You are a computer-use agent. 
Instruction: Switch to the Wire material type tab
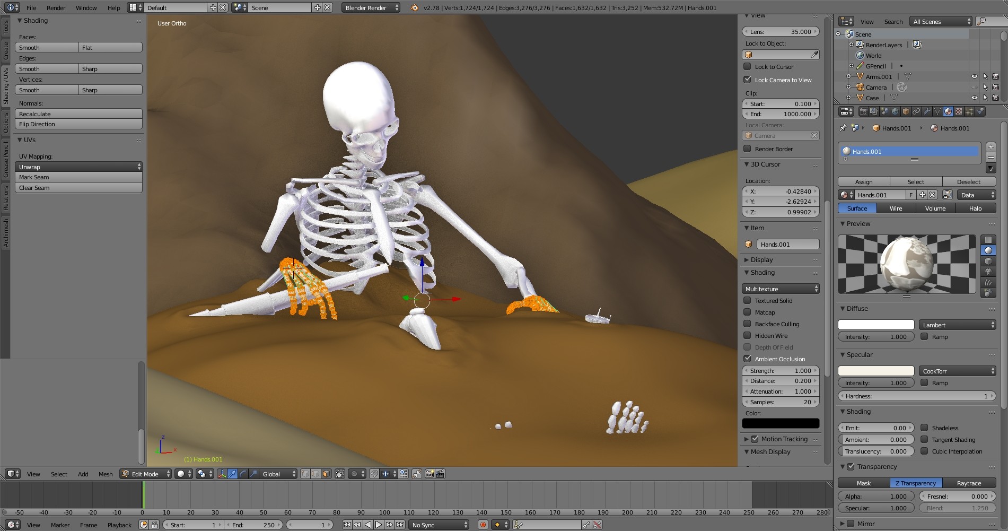coord(896,208)
